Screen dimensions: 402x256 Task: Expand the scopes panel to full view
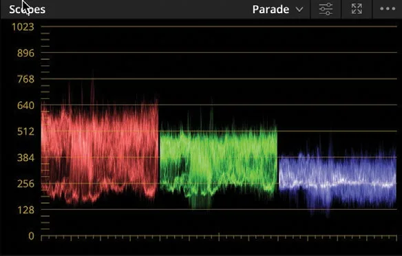coord(357,9)
